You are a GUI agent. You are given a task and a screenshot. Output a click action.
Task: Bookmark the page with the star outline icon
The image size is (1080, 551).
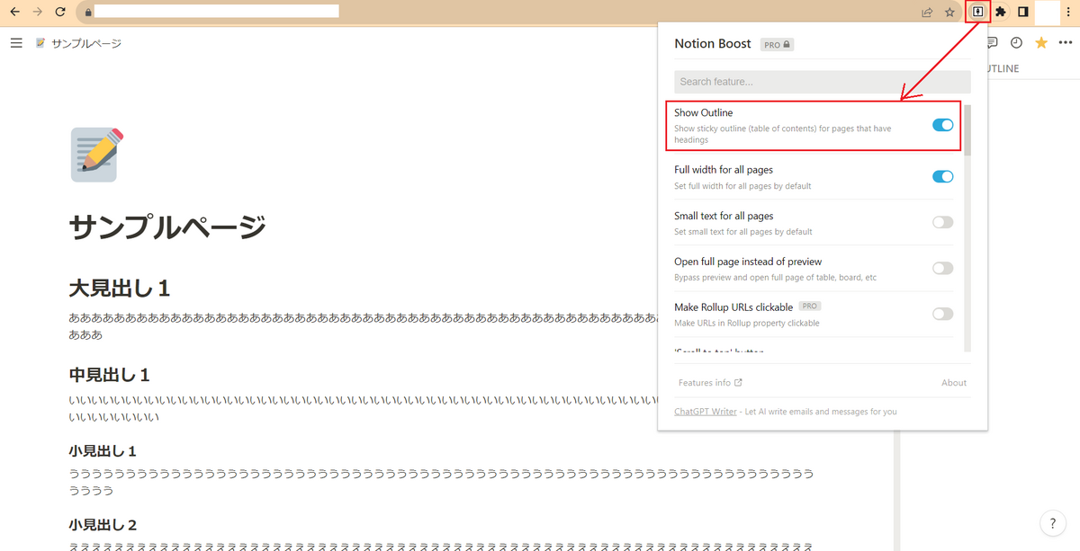pos(950,13)
